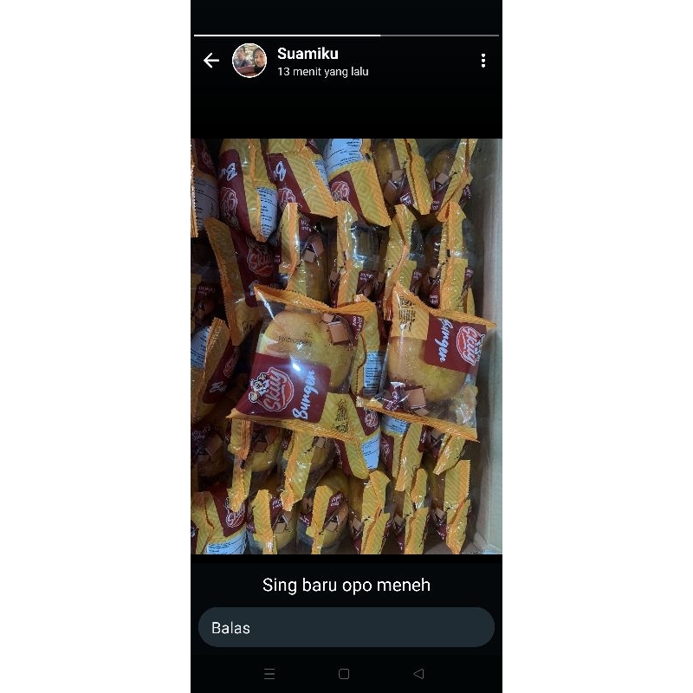Tap the status header bar area
Screen dimensions: 693x693
(346, 60)
